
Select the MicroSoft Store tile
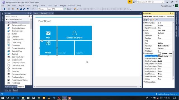pos(75,33)
